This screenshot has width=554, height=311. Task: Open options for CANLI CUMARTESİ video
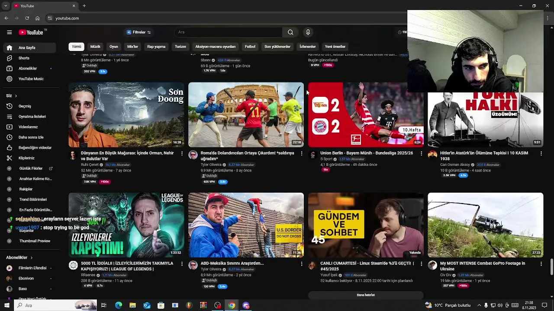[422, 263]
